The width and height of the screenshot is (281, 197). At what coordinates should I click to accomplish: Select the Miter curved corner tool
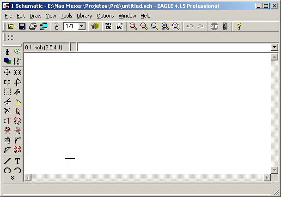click(x=18, y=140)
